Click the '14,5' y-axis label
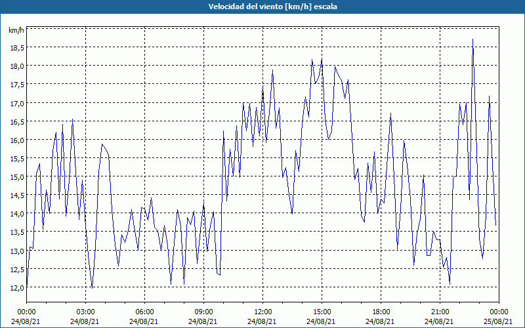The width and height of the screenshot is (525, 328). click(17, 195)
